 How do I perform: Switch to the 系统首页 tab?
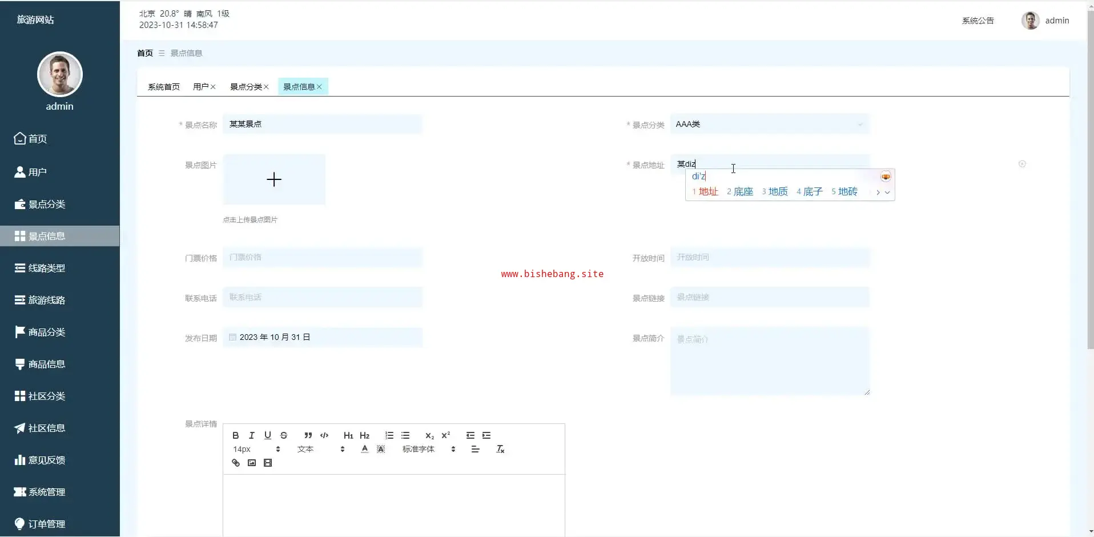164,87
